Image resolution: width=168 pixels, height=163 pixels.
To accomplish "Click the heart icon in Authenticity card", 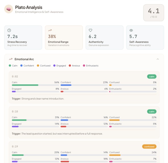I will (90, 30).
